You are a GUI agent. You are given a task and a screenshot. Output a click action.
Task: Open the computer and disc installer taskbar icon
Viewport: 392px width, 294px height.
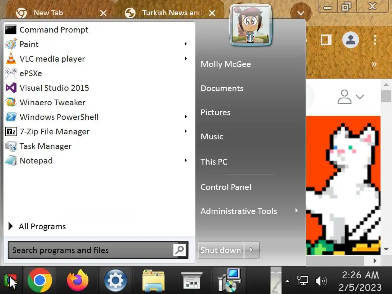coord(229,280)
